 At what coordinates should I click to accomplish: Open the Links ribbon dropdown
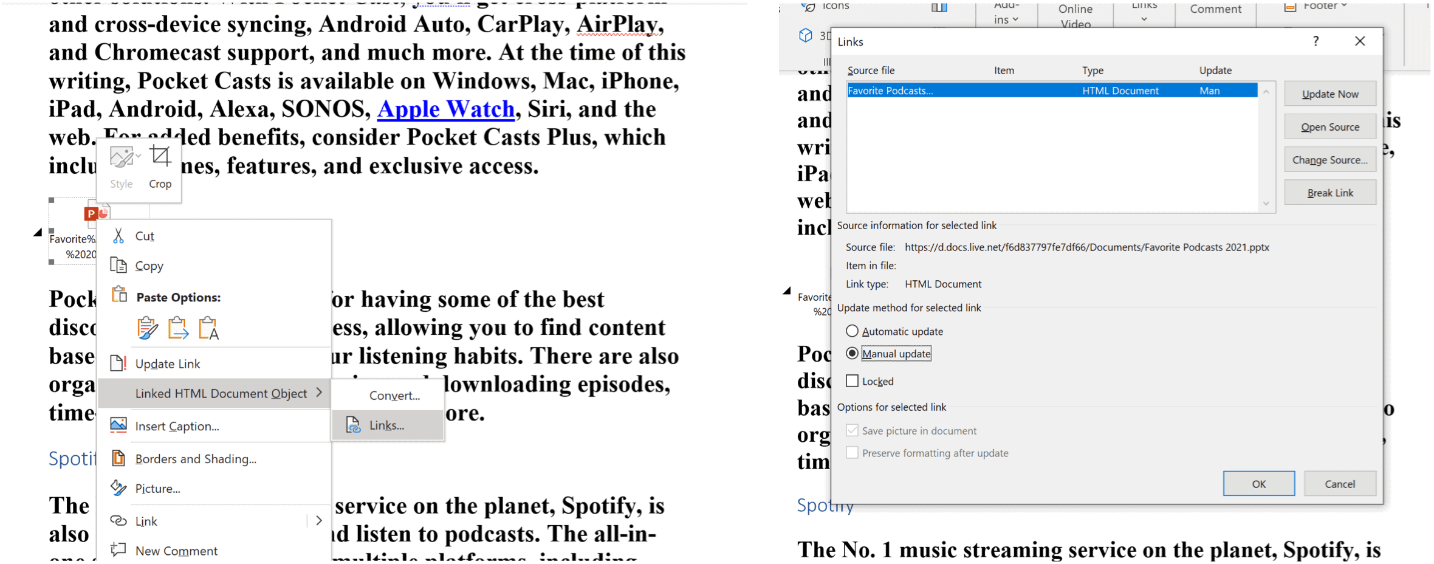pyautogui.click(x=1144, y=12)
